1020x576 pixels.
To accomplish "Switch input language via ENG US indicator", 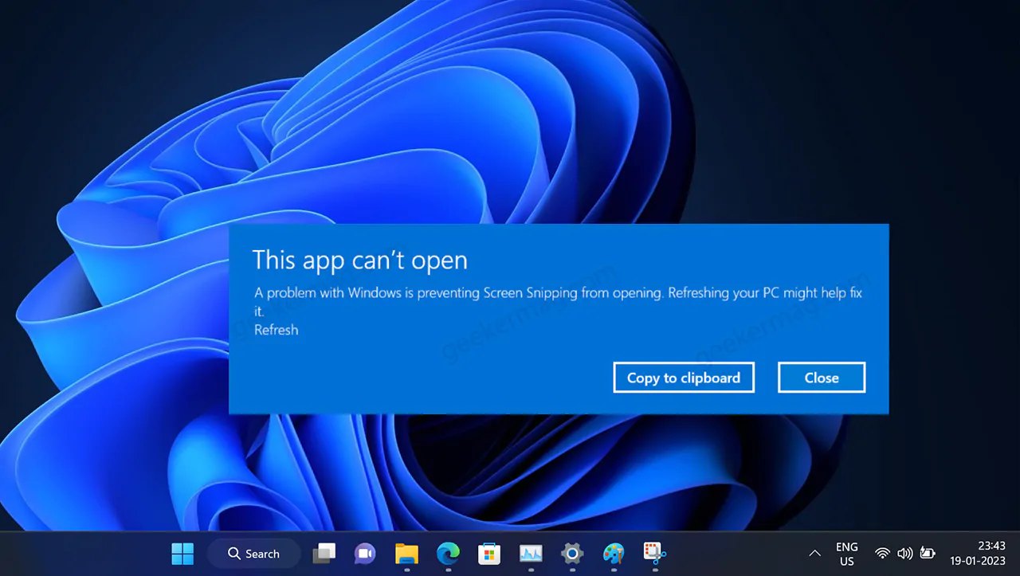I will 847,554.
